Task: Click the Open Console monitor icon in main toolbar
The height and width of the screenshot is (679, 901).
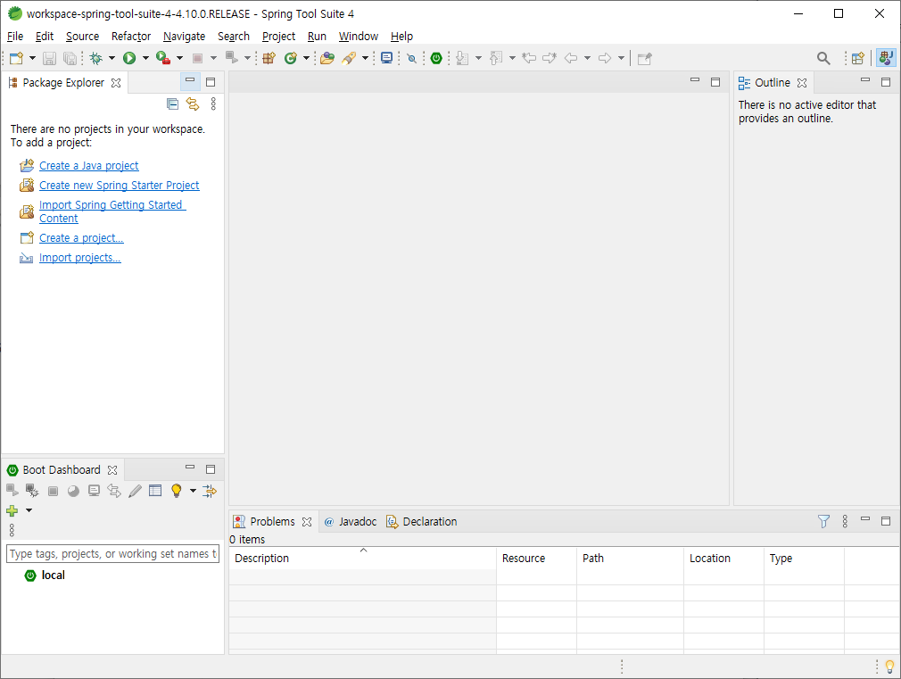Action: pyautogui.click(x=387, y=57)
